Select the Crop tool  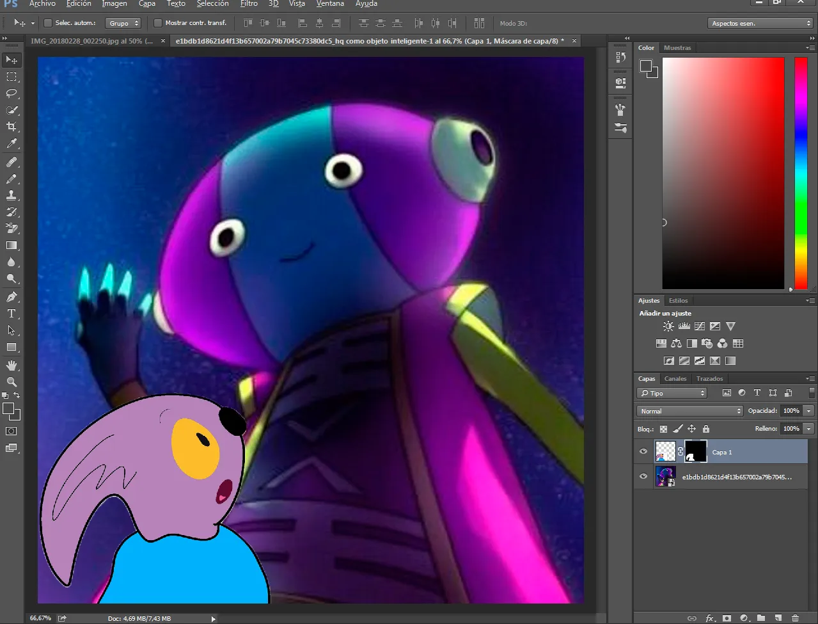[12, 127]
